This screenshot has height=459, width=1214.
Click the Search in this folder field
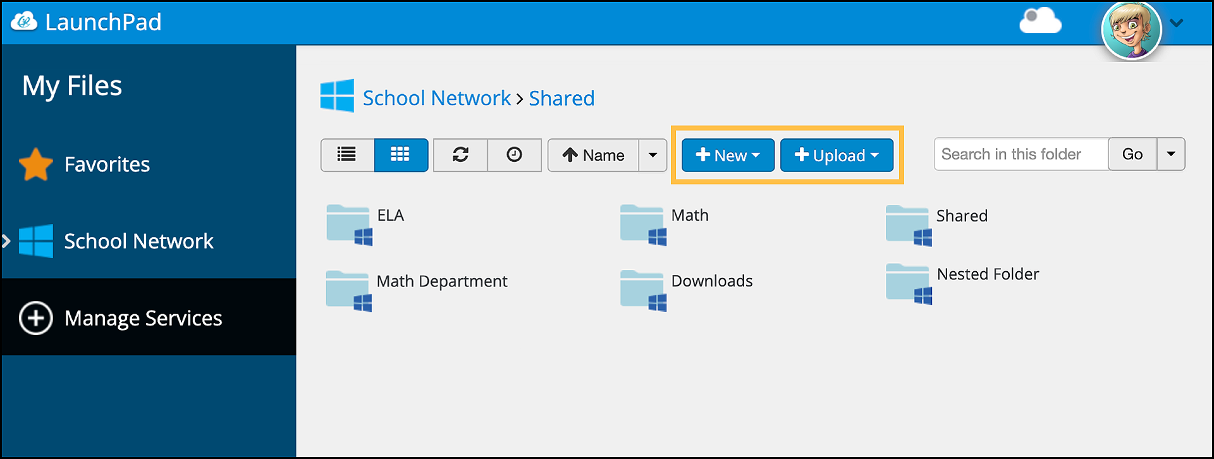(1021, 154)
